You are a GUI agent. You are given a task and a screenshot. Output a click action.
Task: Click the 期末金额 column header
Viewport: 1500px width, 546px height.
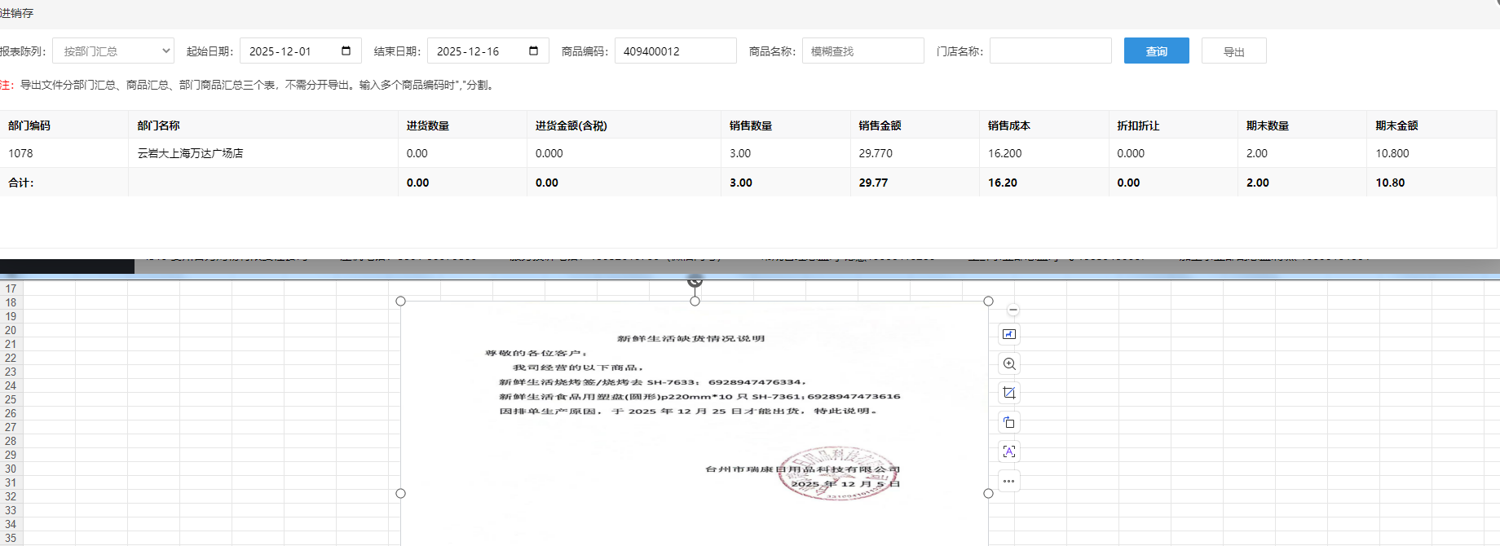(x=1396, y=125)
